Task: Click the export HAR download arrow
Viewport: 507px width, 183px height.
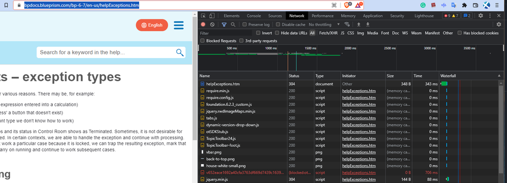Action: (368, 24)
